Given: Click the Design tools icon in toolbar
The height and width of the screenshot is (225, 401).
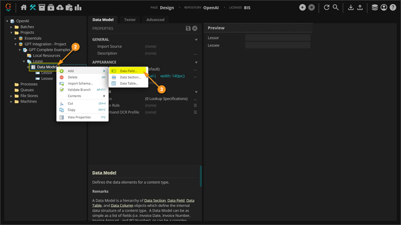Looking at the screenshot, I should point(33,7).
